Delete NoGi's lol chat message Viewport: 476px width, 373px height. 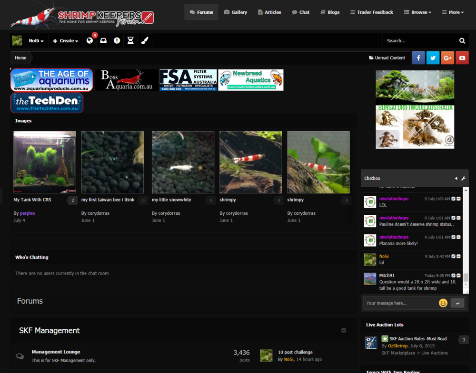click(x=458, y=256)
